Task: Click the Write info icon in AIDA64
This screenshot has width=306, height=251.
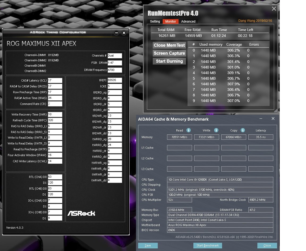Action: tap(216, 130)
